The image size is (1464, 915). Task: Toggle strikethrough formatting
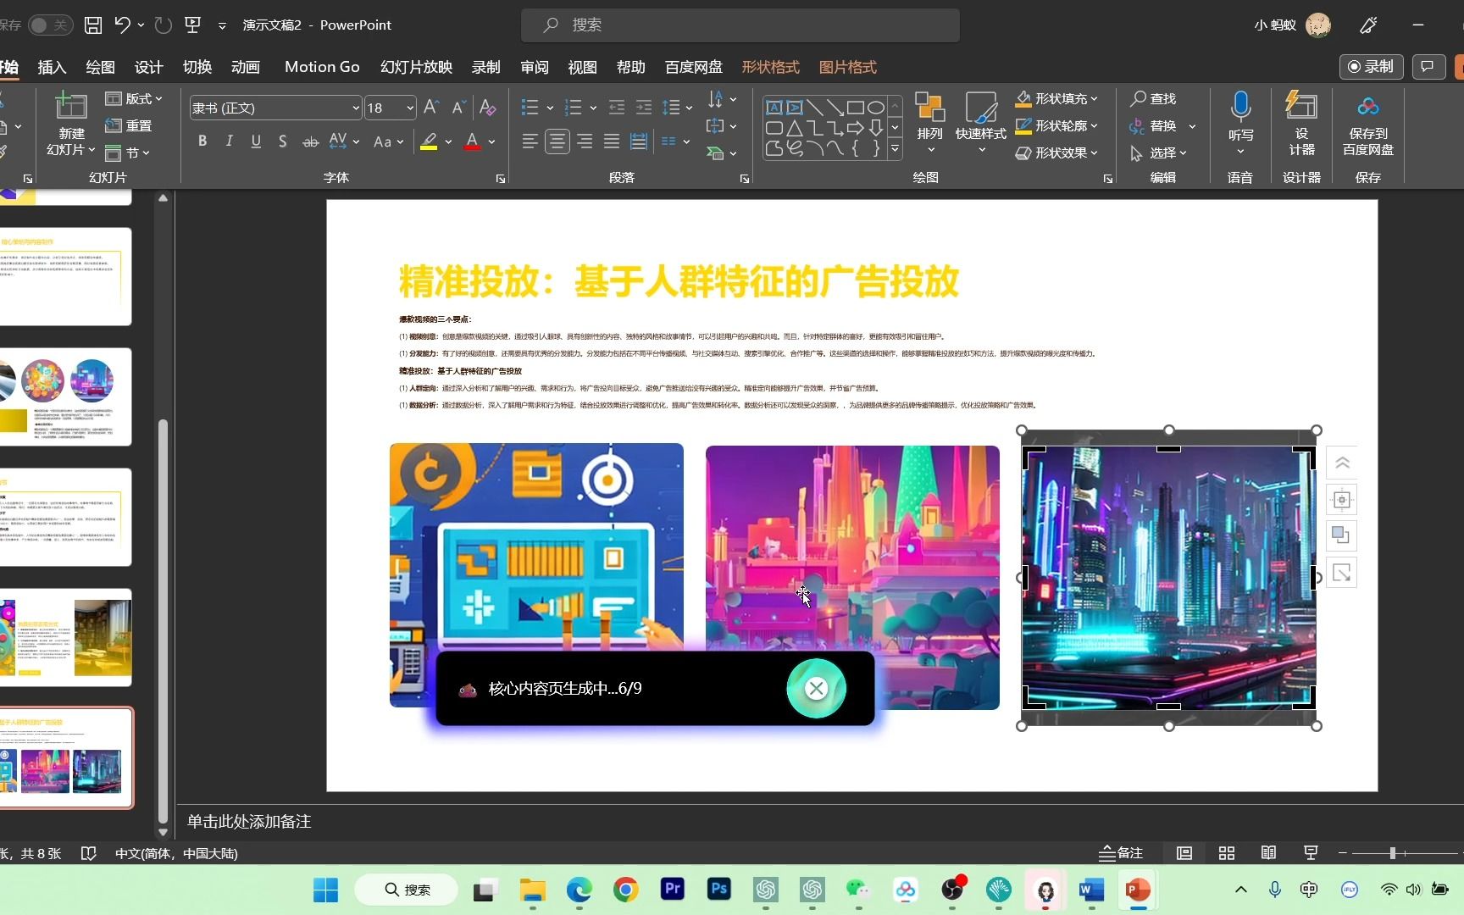(311, 141)
